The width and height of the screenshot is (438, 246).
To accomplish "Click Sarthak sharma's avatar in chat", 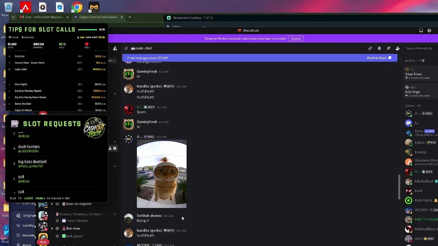I will coord(129,218).
